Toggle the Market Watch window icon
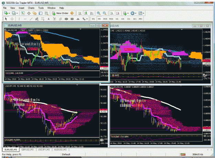 point(23,13)
